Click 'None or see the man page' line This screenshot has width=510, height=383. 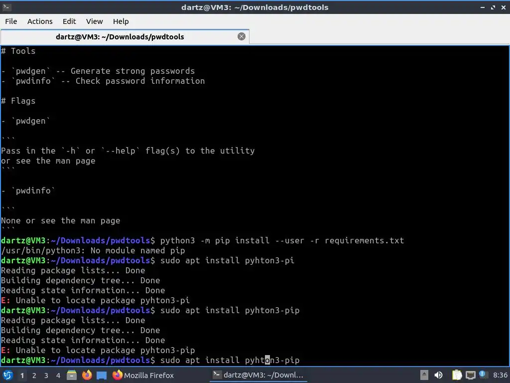coord(60,221)
